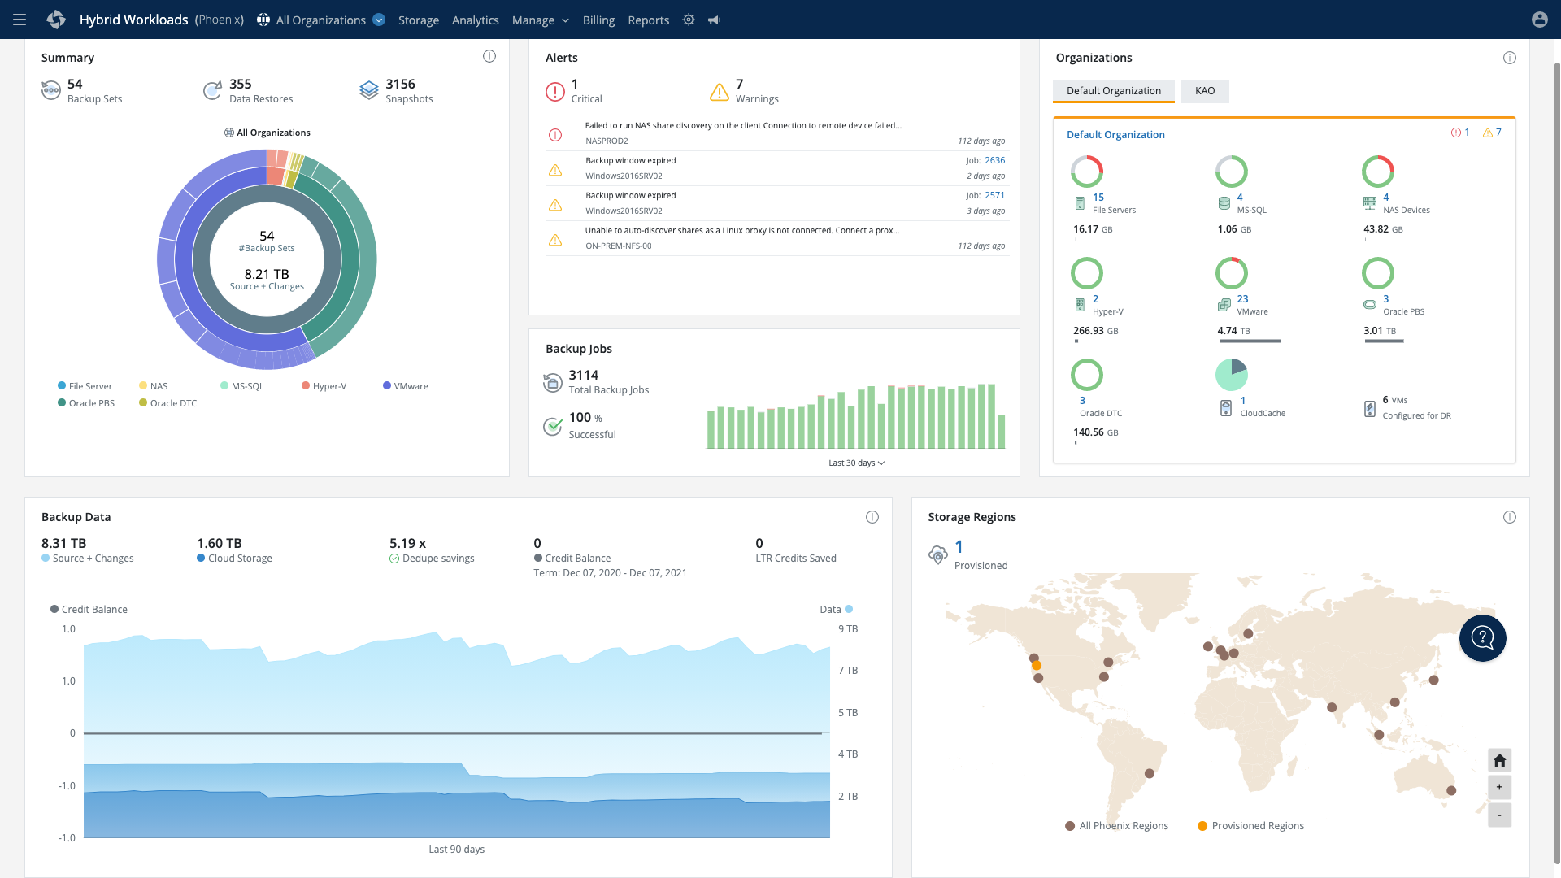Switch to the KAO organization tab
The height and width of the screenshot is (878, 1561).
1204,91
